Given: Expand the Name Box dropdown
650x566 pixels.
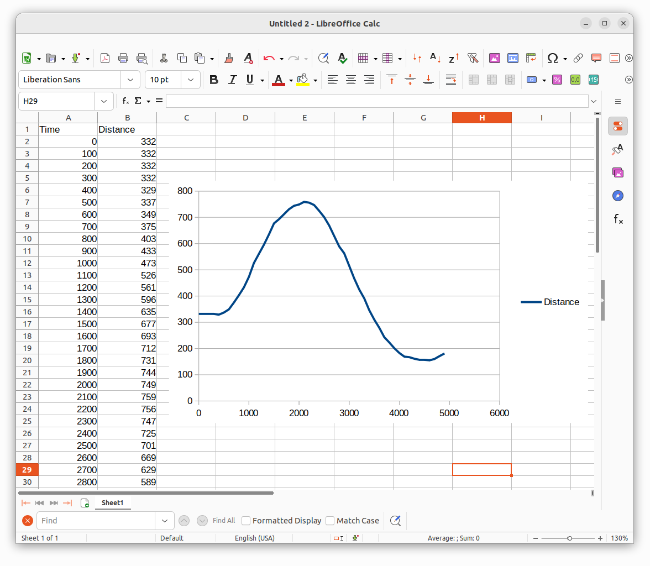Looking at the screenshot, I should [104, 101].
